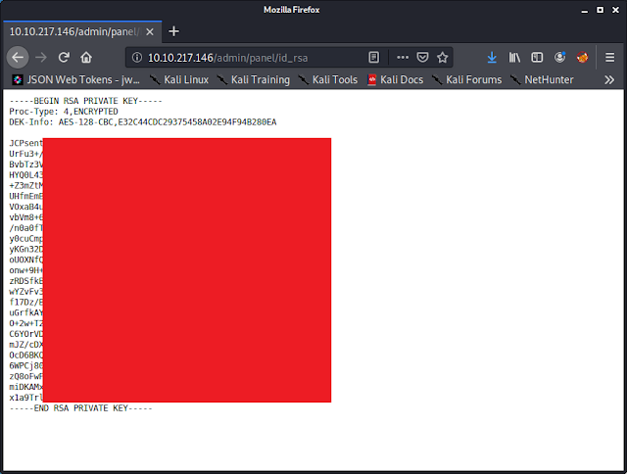
Task: Open the Library history and bookmarks menu
Action: [x=514, y=58]
